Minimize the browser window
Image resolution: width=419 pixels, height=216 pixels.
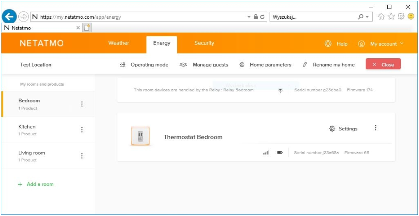371,7
